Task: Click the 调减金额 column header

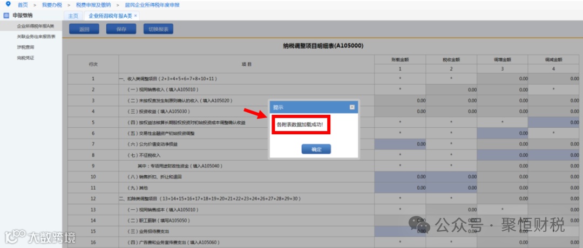Action: (554, 59)
